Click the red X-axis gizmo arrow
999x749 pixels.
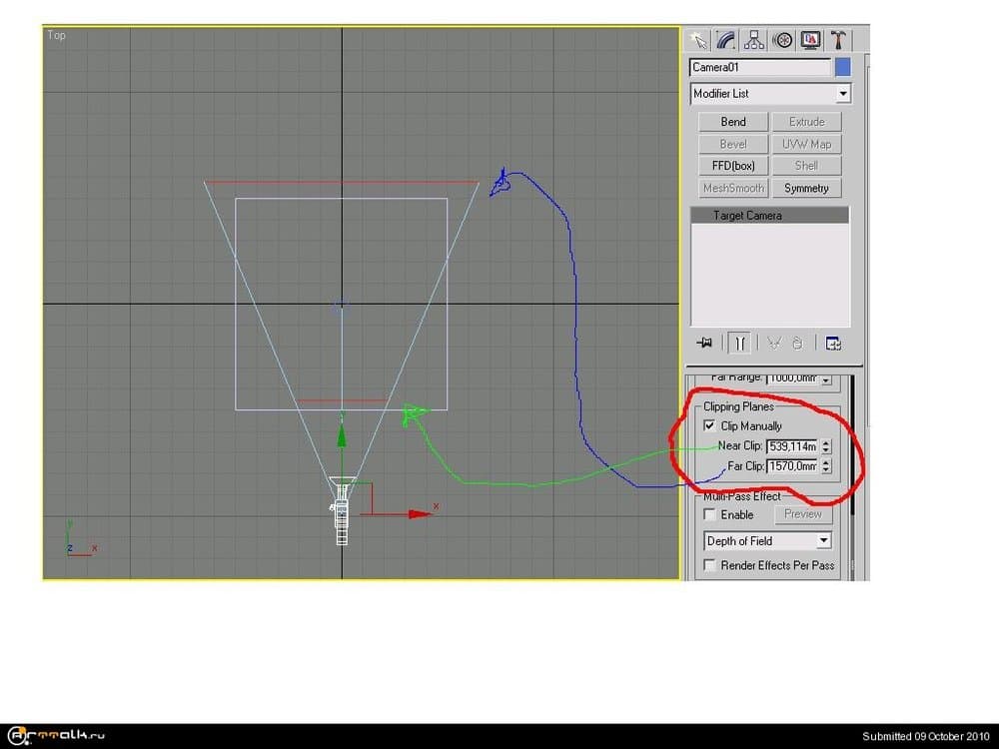421,513
